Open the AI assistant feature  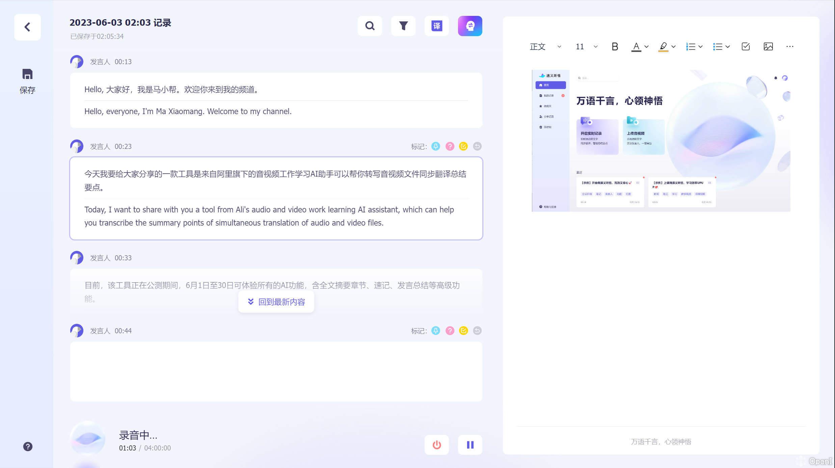[x=469, y=26]
